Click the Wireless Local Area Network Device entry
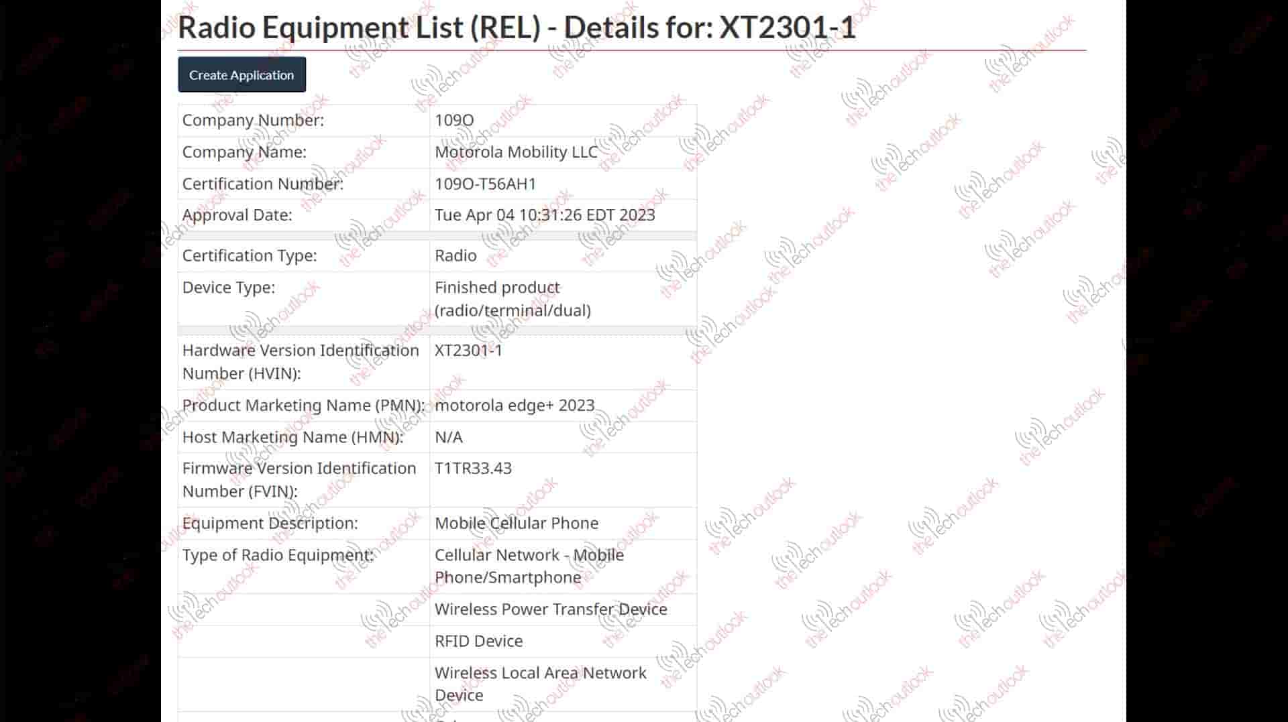 (540, 684)
